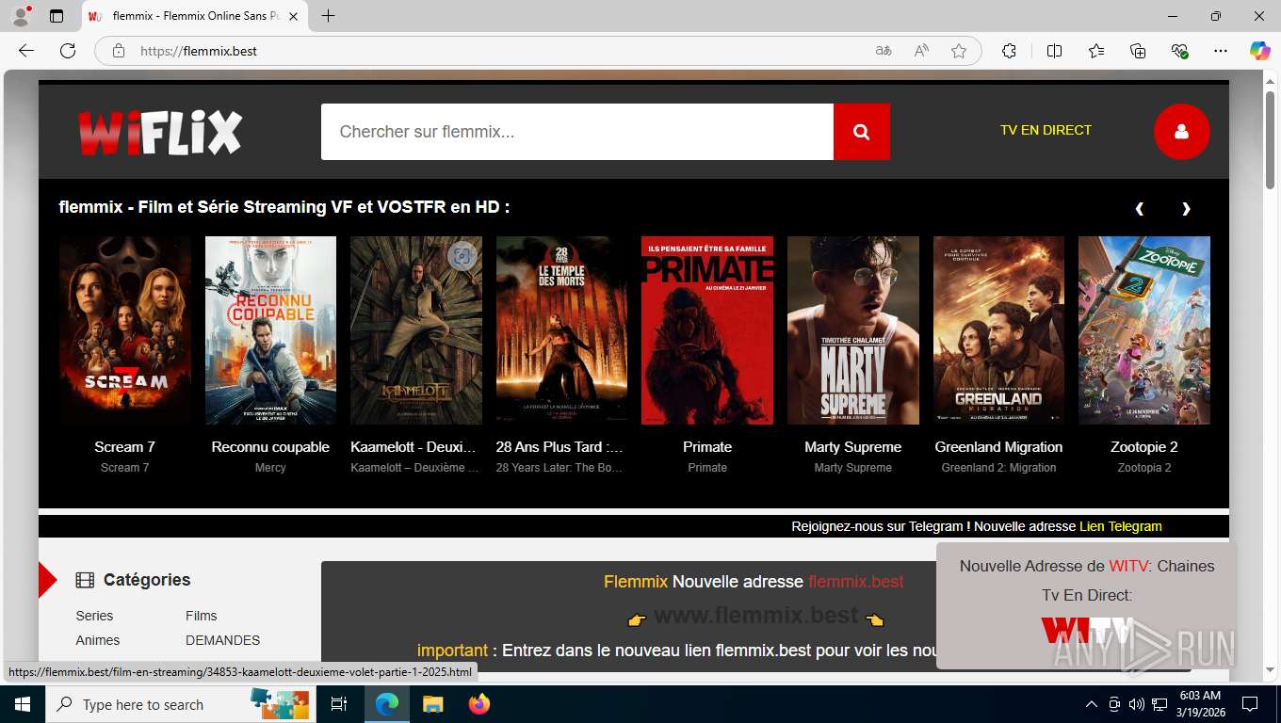Image resolution: width=1281 pixels, height=723 pixels.
Task: Open Task View on the taskbar
Action: (339, 704)
